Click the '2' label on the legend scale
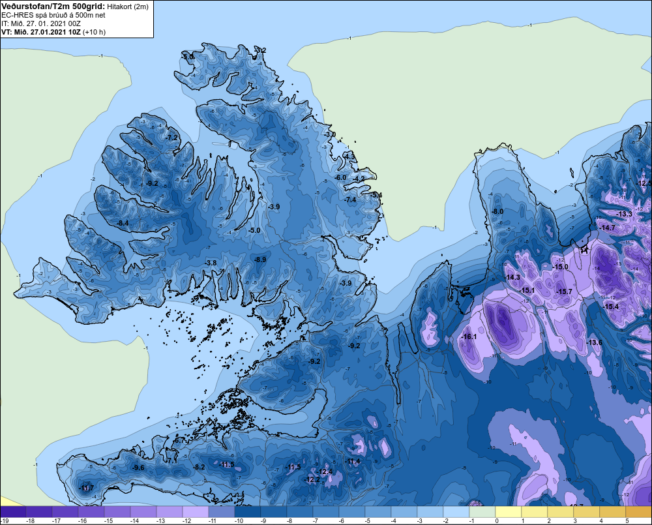 (549, 521)
